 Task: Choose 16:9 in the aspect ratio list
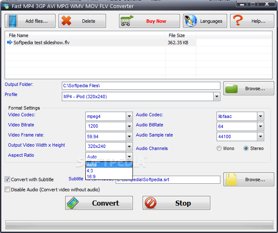point(109,177)
